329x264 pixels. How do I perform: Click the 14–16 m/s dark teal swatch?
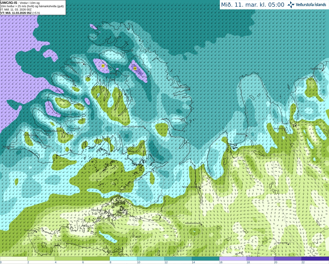[x=206, y=259]
